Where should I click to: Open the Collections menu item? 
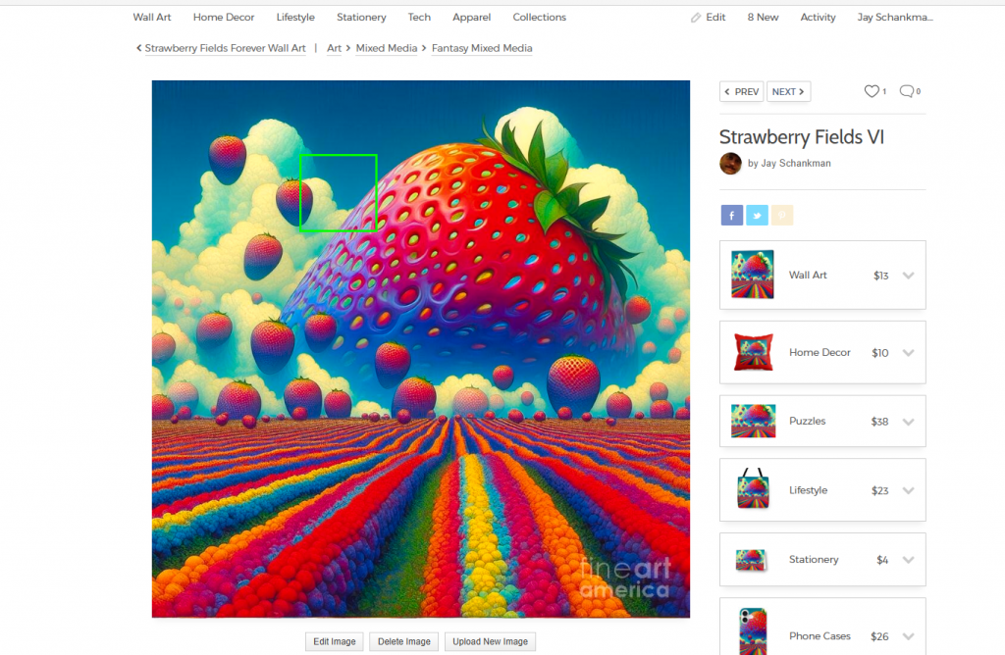tap(539, 18)
